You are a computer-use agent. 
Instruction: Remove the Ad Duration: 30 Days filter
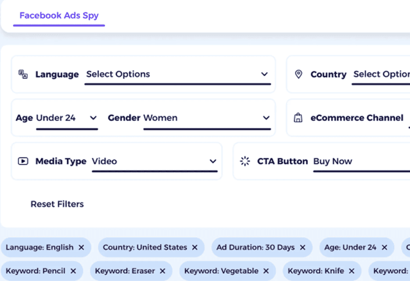302,247
